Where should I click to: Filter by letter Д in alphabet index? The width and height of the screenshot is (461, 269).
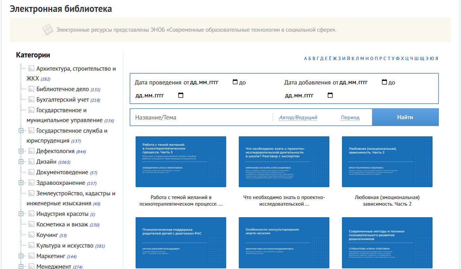(322, 58)
